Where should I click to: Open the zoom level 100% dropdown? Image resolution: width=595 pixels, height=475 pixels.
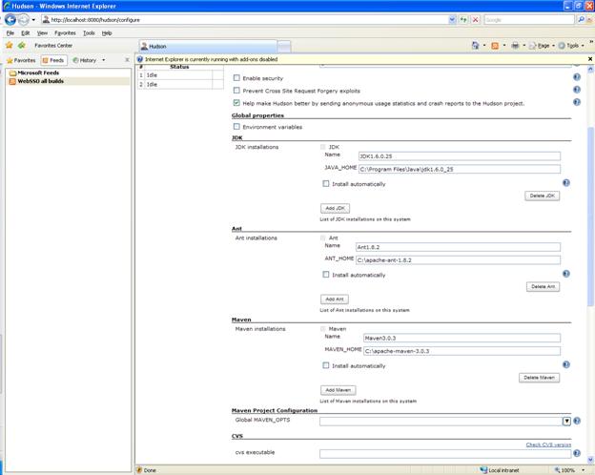pyautogui.click(x=584, y=470)
